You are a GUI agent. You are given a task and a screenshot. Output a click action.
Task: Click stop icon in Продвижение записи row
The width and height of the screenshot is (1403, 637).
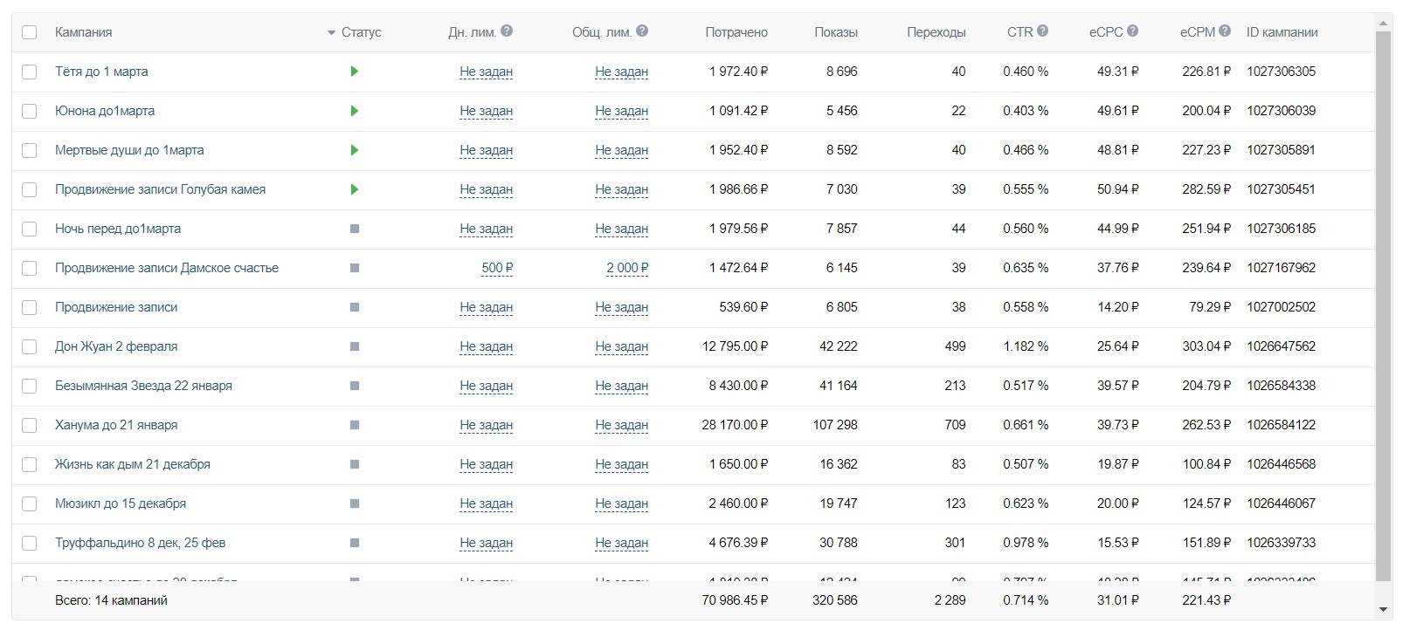[355, 307]
